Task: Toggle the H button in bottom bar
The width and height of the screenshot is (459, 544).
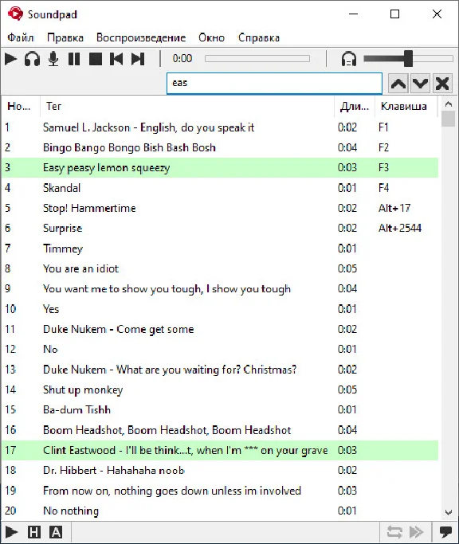Action: click(34, 532)
